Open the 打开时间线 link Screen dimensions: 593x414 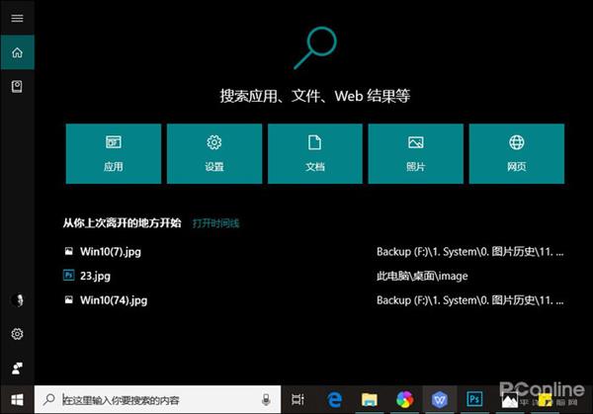point(215,223)
